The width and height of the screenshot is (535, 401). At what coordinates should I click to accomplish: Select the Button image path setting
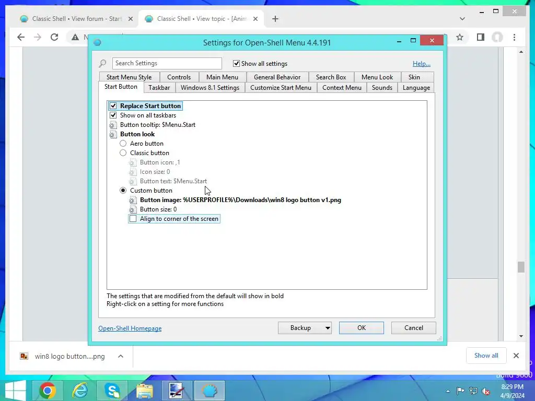[240, 200]
